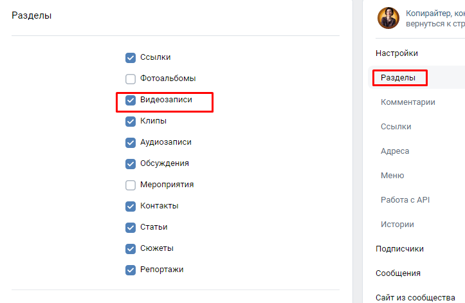Select the Разделы settings item
This screenshot has height=303, width=465.
pos(399,78)
